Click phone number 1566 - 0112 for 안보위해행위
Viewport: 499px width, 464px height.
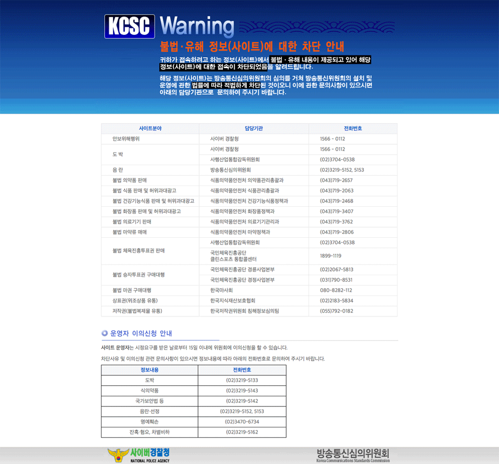coord(332,139)
